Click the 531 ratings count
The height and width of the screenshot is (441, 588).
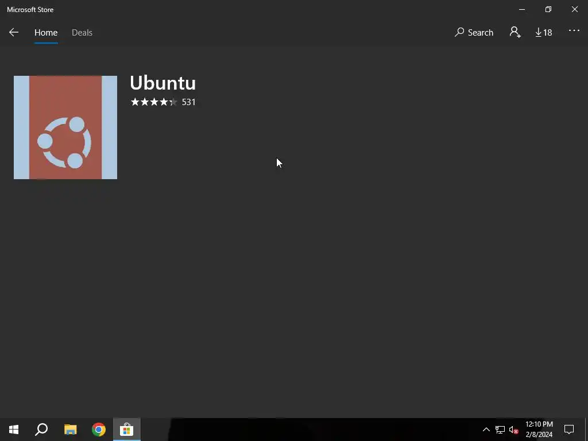tap(188, 102)
